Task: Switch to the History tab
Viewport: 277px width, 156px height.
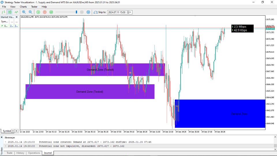Action: pos(20,153)
